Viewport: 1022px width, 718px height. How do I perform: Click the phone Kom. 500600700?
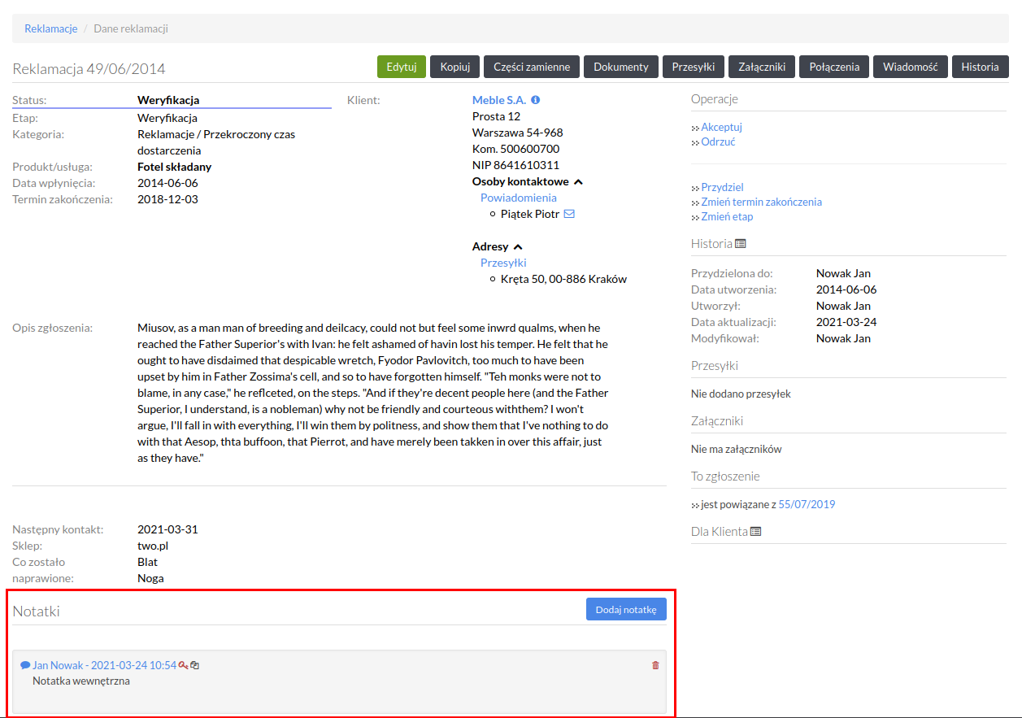515,149
